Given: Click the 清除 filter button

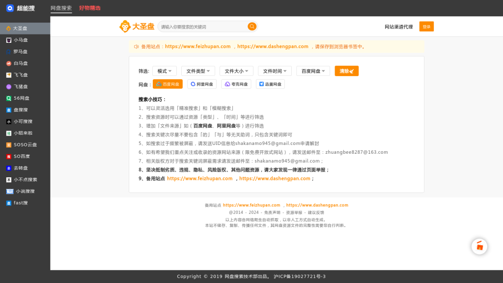Looking at the screenshot, I should click(346, 71).
